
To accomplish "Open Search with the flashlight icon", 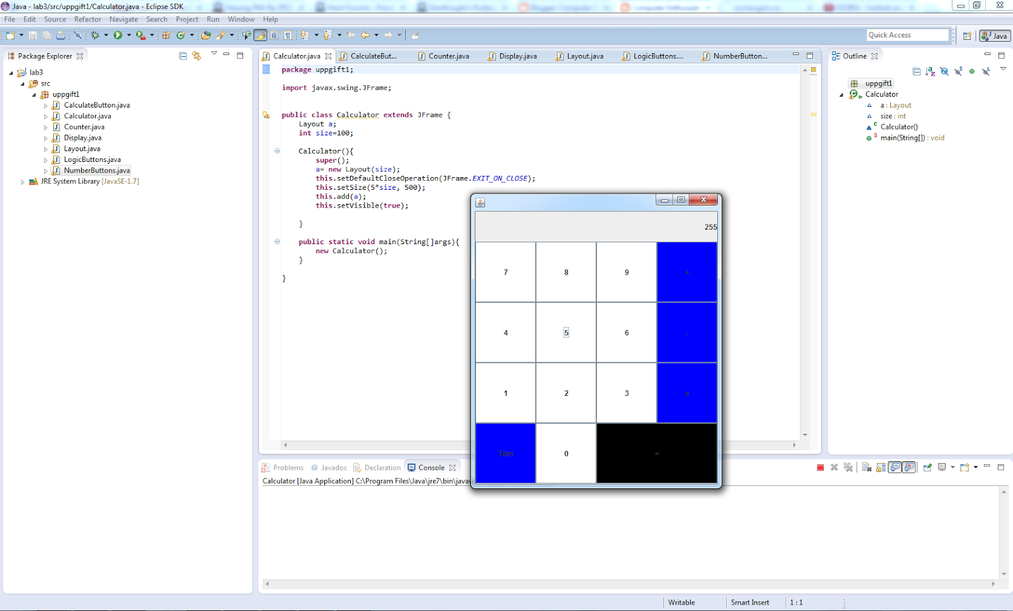I will point(220,35).
